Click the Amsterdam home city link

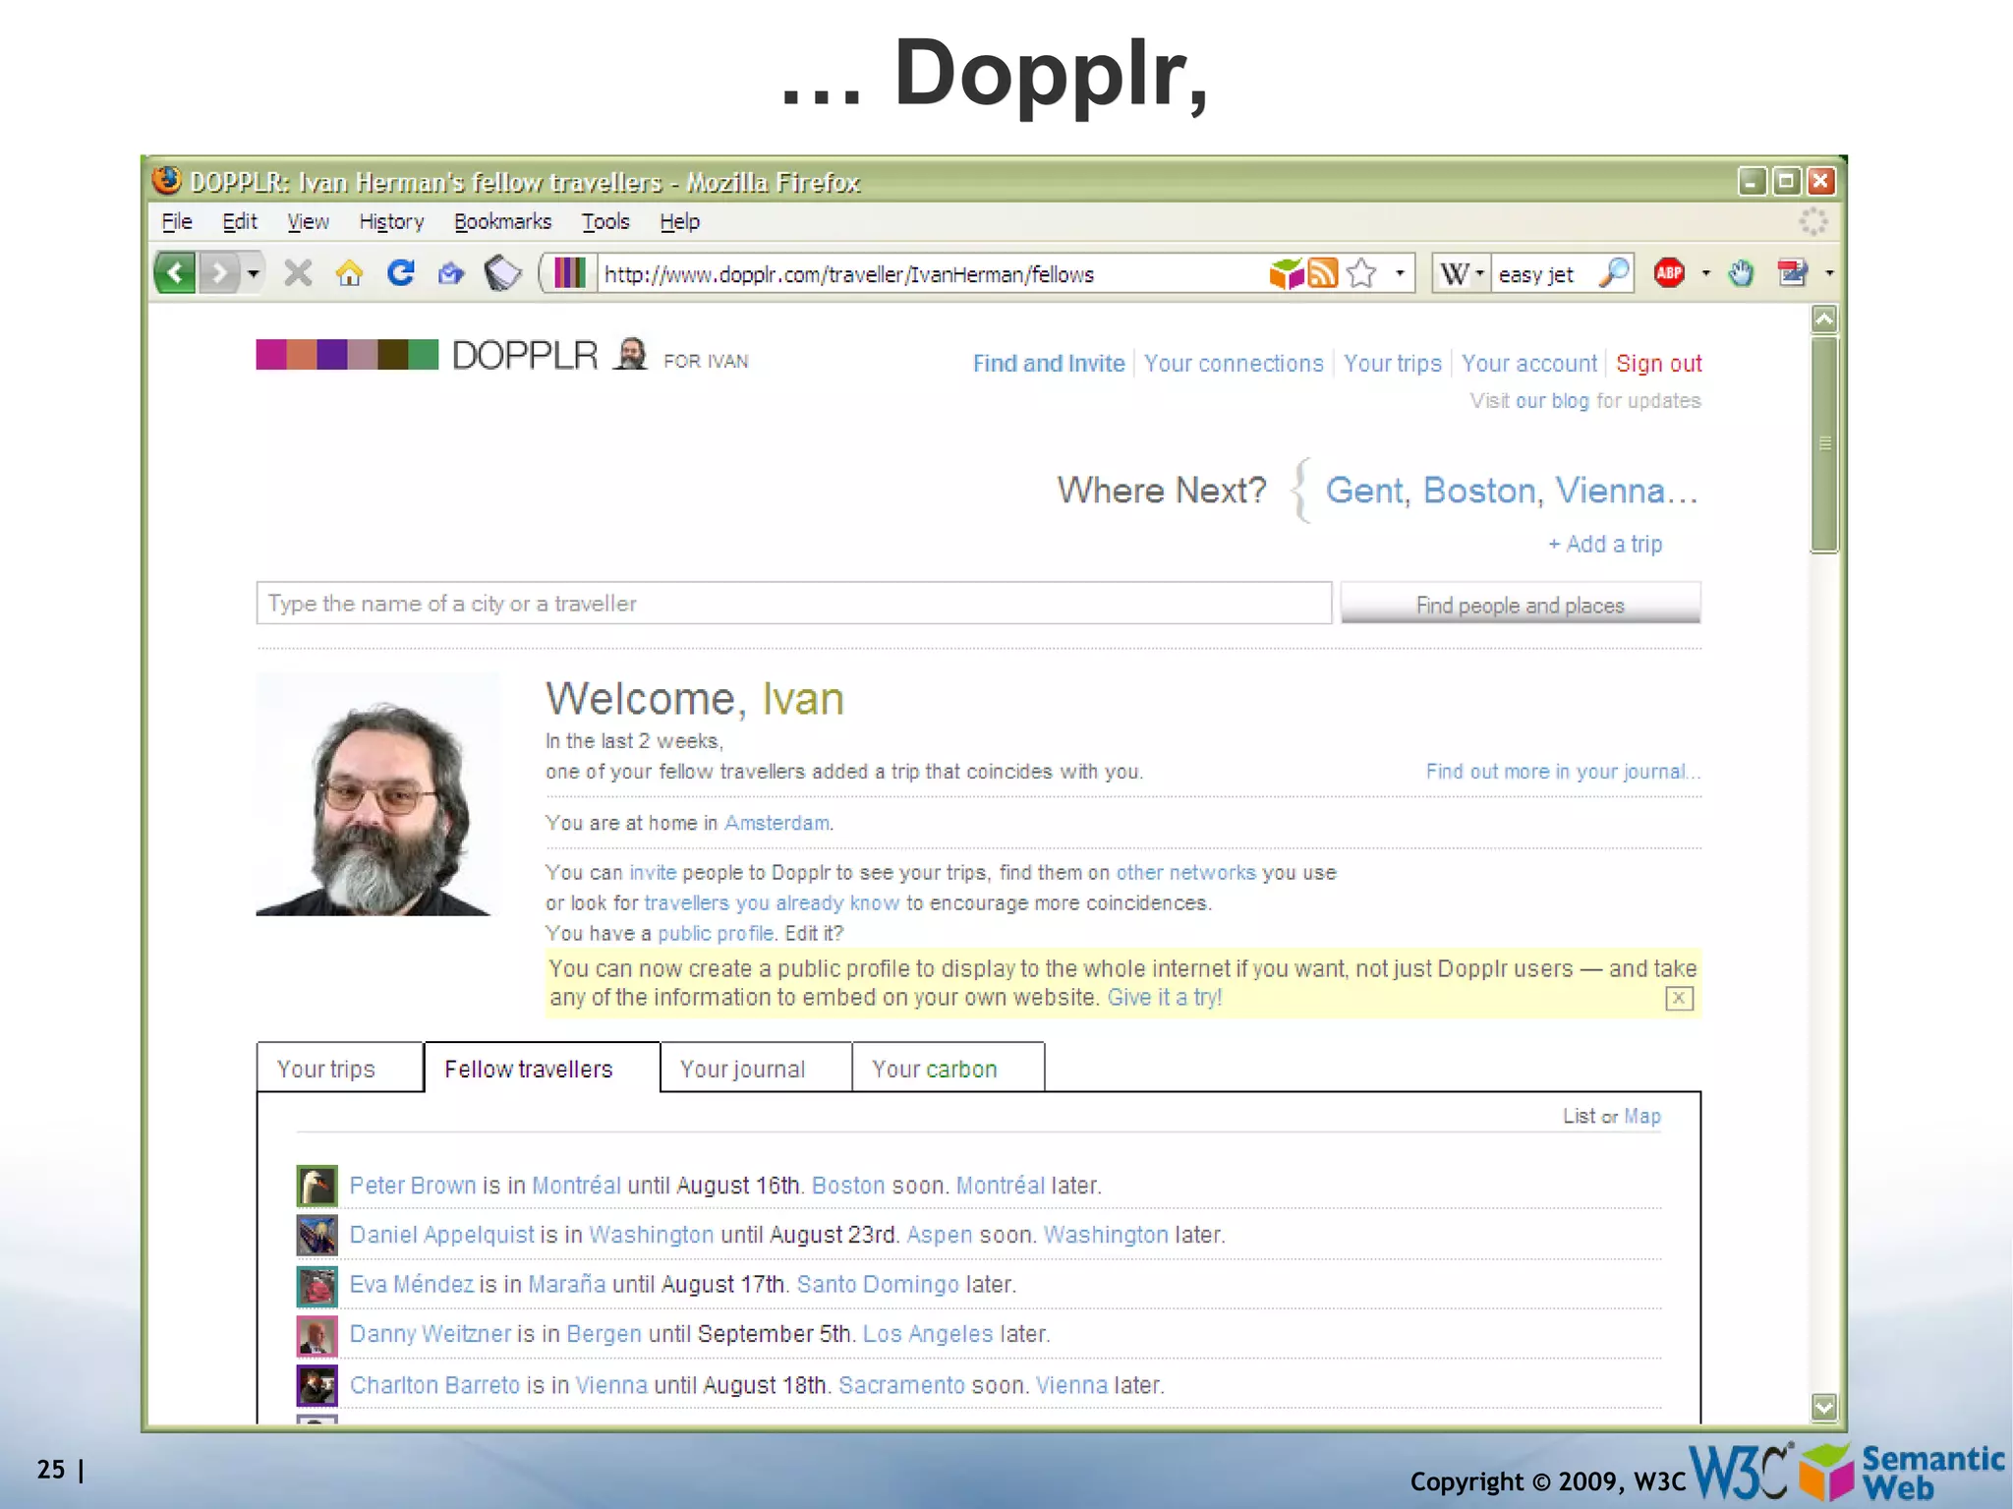(x=776, y=823)
